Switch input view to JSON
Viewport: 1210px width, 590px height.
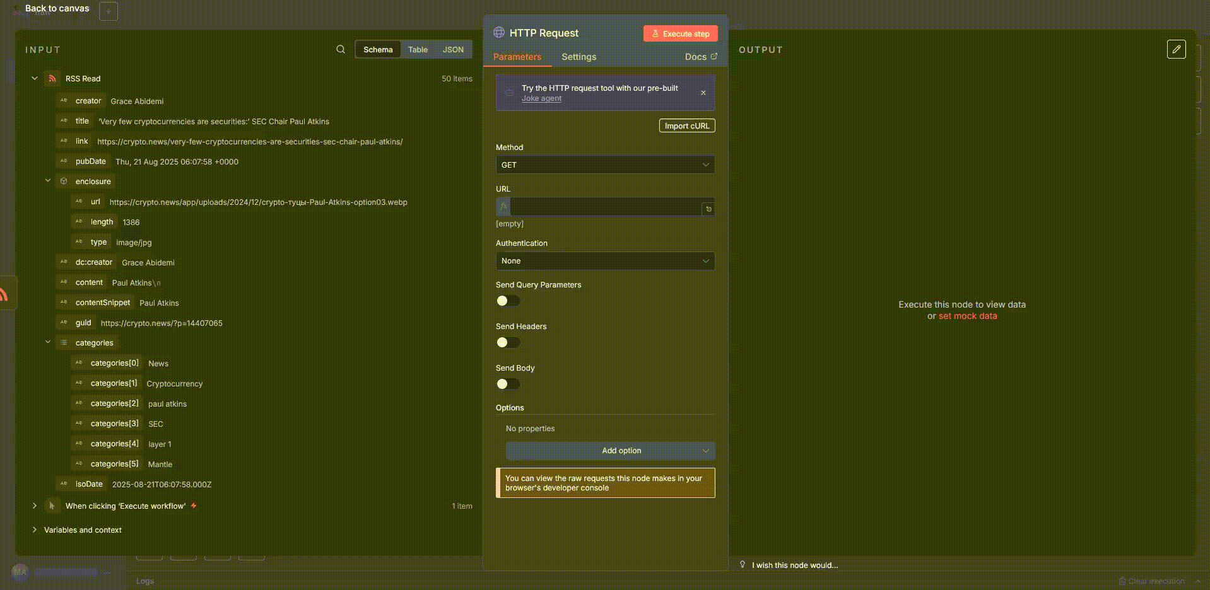tap(452, 49)
